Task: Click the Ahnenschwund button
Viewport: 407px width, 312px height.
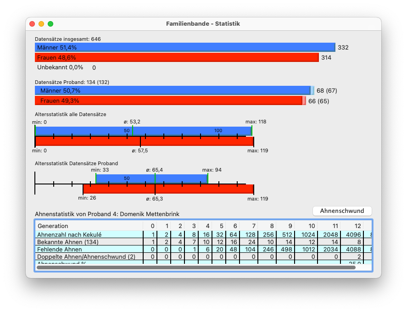Action: 342,211
